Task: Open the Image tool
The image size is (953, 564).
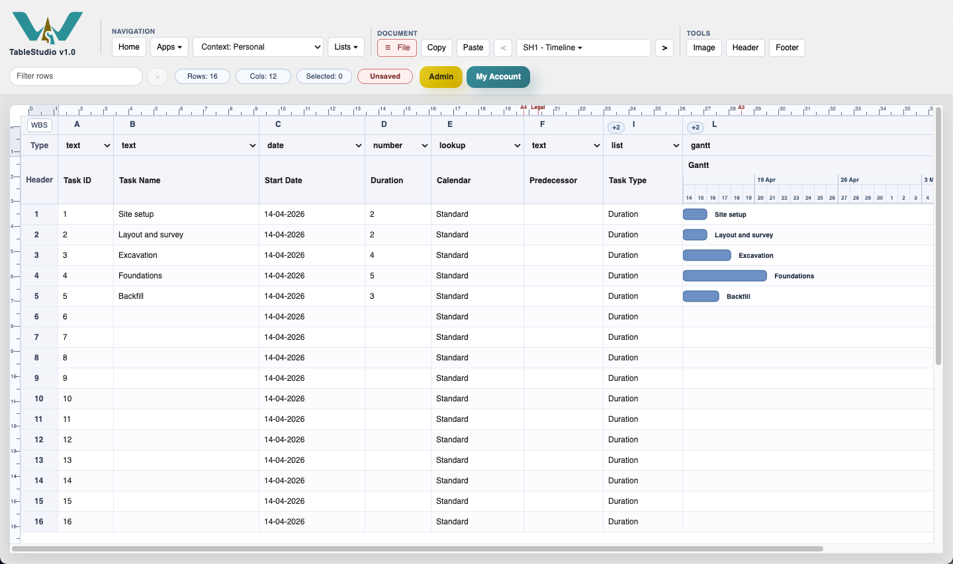Action: pyautogui.click(x=704, y=48)
